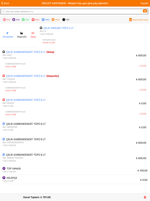
Task: Choose the Depozito swipe action
Action: pyautogui.click(x=22, y=35)
